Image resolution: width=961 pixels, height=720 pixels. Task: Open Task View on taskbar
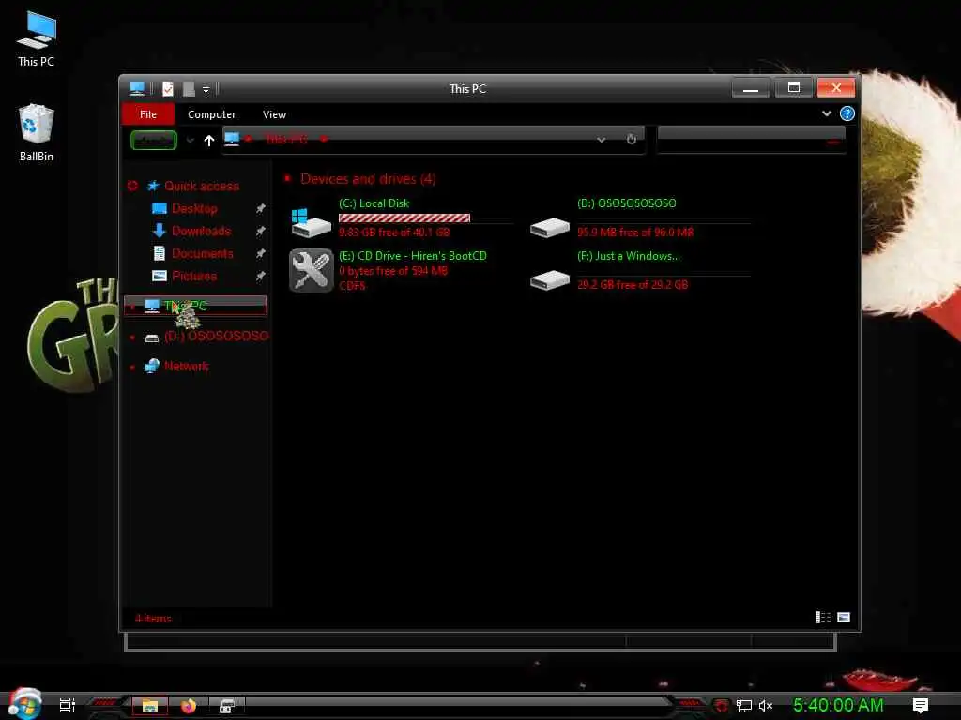point(68,705)
